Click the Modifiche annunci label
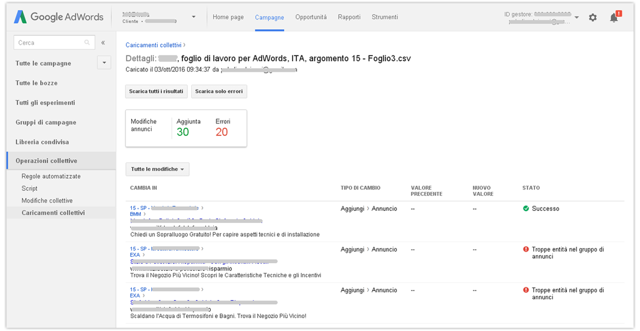 [x=144, y=125]
